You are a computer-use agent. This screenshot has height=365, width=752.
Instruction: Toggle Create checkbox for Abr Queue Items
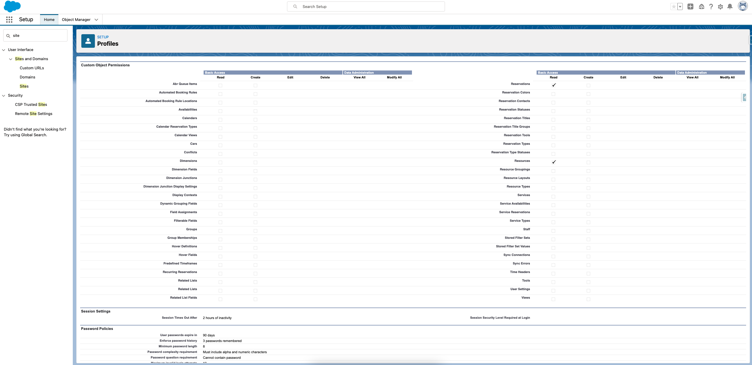(255, 86)
